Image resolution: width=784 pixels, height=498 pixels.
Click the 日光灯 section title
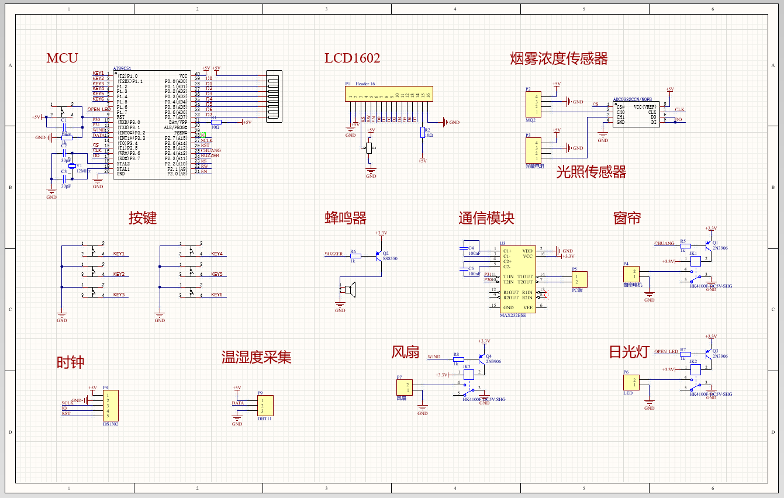[629, 352]
